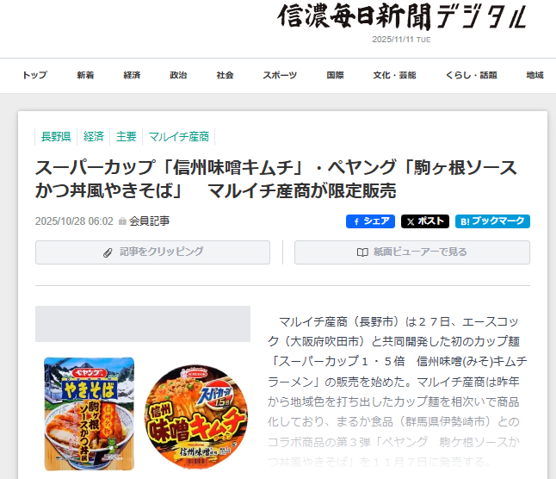Switch to the スポーツ section
Screen dimensions: 556x479
pos(280,75)
